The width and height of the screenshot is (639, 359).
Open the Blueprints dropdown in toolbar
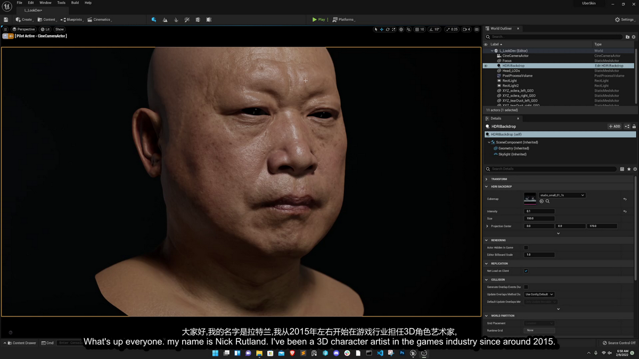(x=72, y=20)
